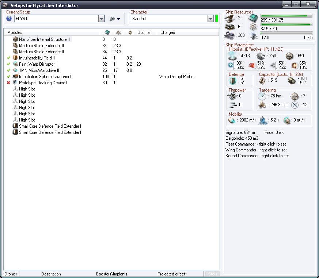Toggle the Interdiction Sphere Launcher I checkmark
This screenshot has width=319, height=278.
click(x=8, y=77)
